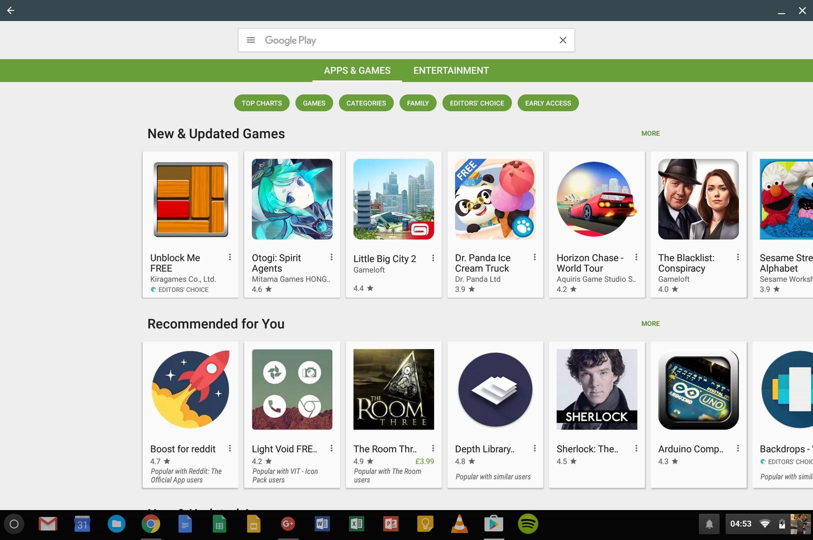Switch to the Apps & Games tab
The width and height of the screenshot is (813, 540).
point(357,70)
